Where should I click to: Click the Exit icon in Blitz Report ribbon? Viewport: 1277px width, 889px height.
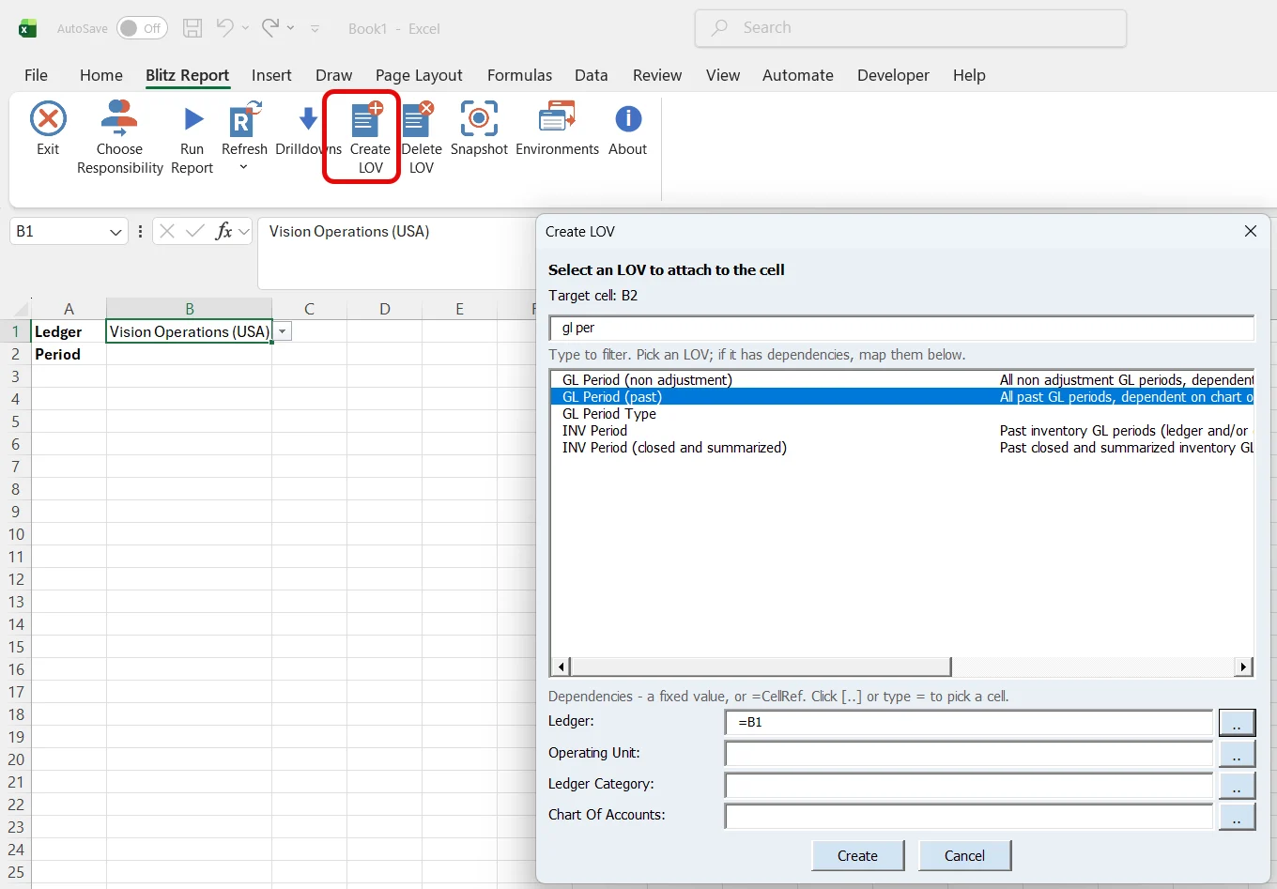[48, 119]
